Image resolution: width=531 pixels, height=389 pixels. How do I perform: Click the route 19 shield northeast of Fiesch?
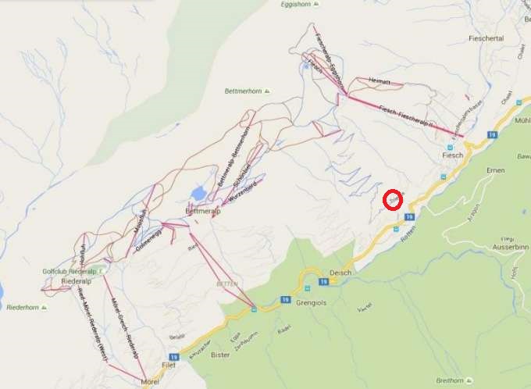[493, 135]
